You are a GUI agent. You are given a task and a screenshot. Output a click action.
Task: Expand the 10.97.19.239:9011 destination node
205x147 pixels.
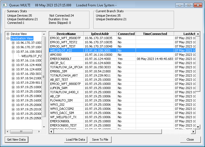click(x=13, y=83)
